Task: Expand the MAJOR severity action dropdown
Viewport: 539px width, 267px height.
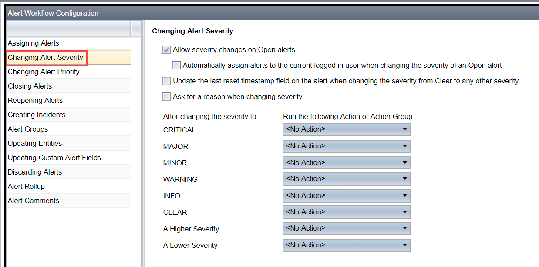Action: (x=347, y=146)
